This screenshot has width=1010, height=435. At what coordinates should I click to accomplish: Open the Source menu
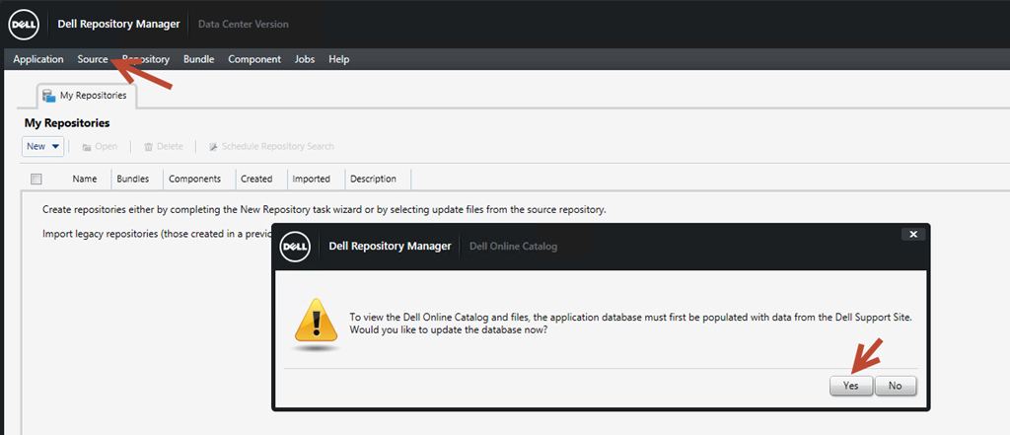point(93,59)
